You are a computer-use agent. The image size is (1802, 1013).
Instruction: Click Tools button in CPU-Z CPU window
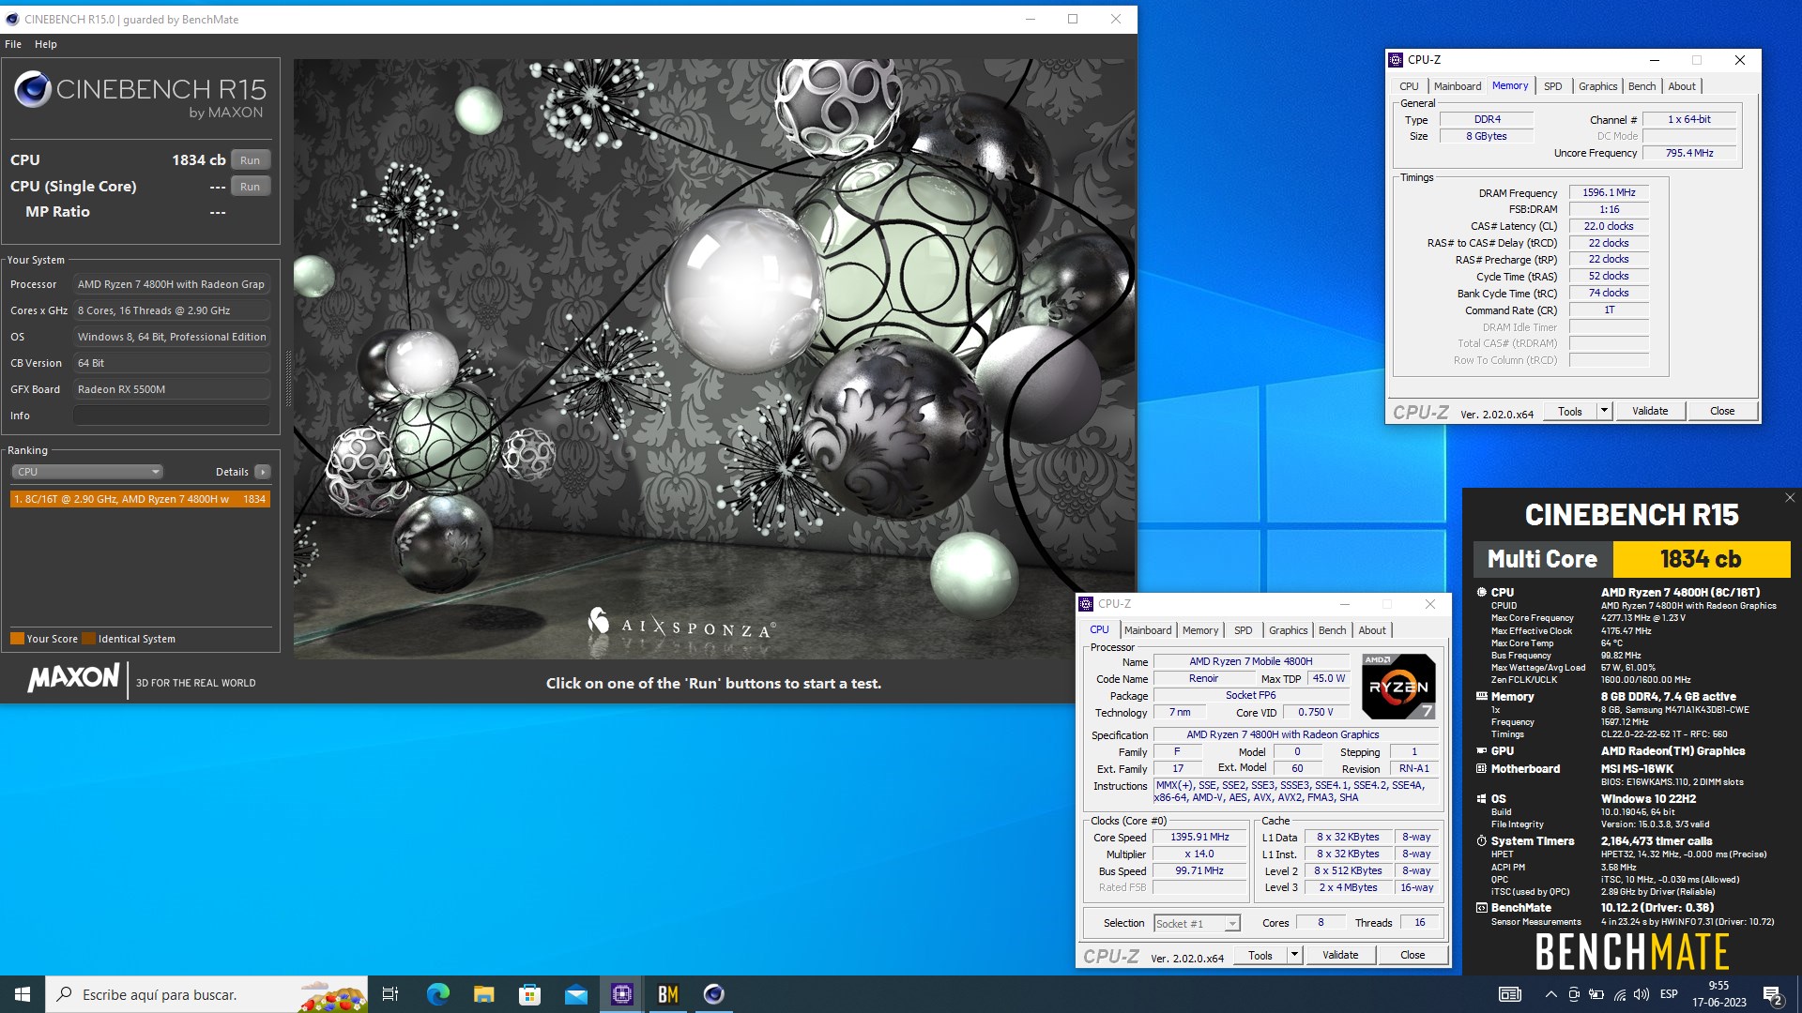pyautogui.click(x=1260, y=955)
